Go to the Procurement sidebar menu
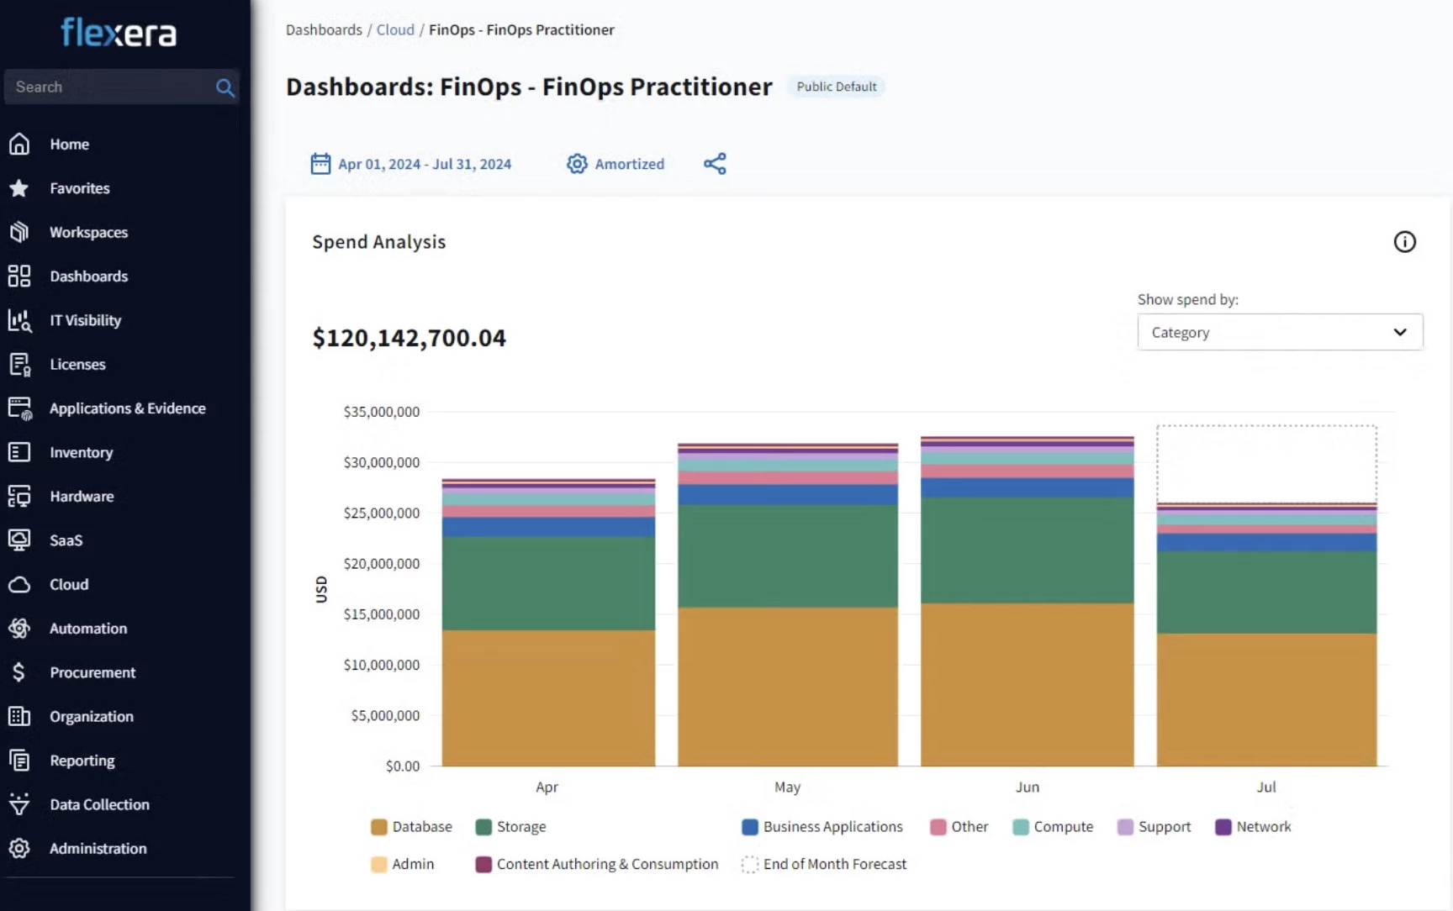Image resolution: width=1453 pixels, height=911 pixels. [92, 672]
